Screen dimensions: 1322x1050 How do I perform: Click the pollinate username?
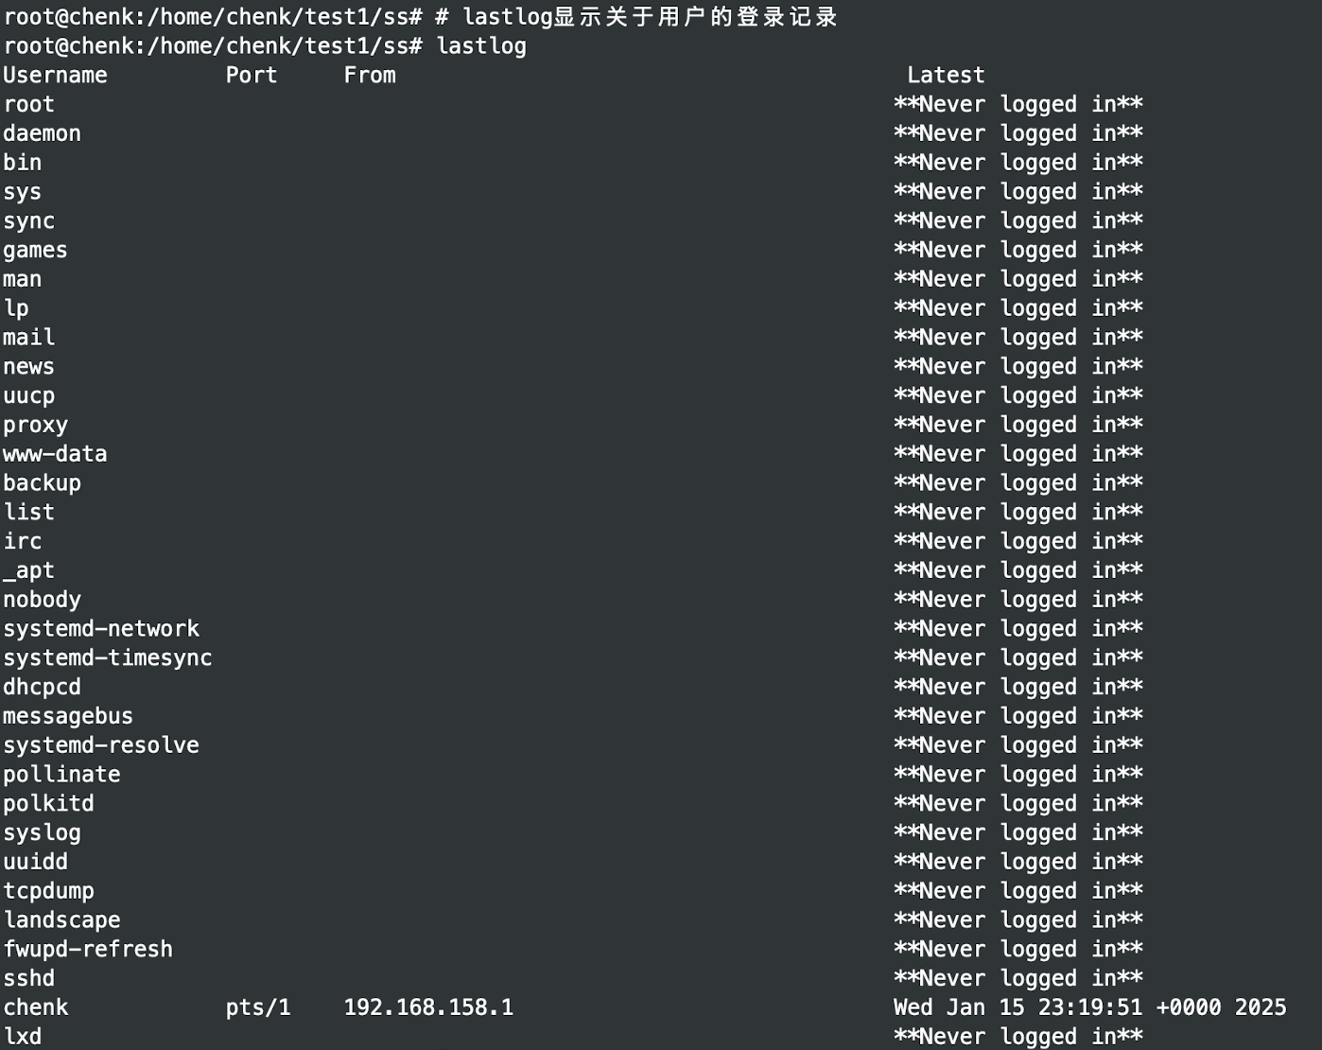point(61,775)
